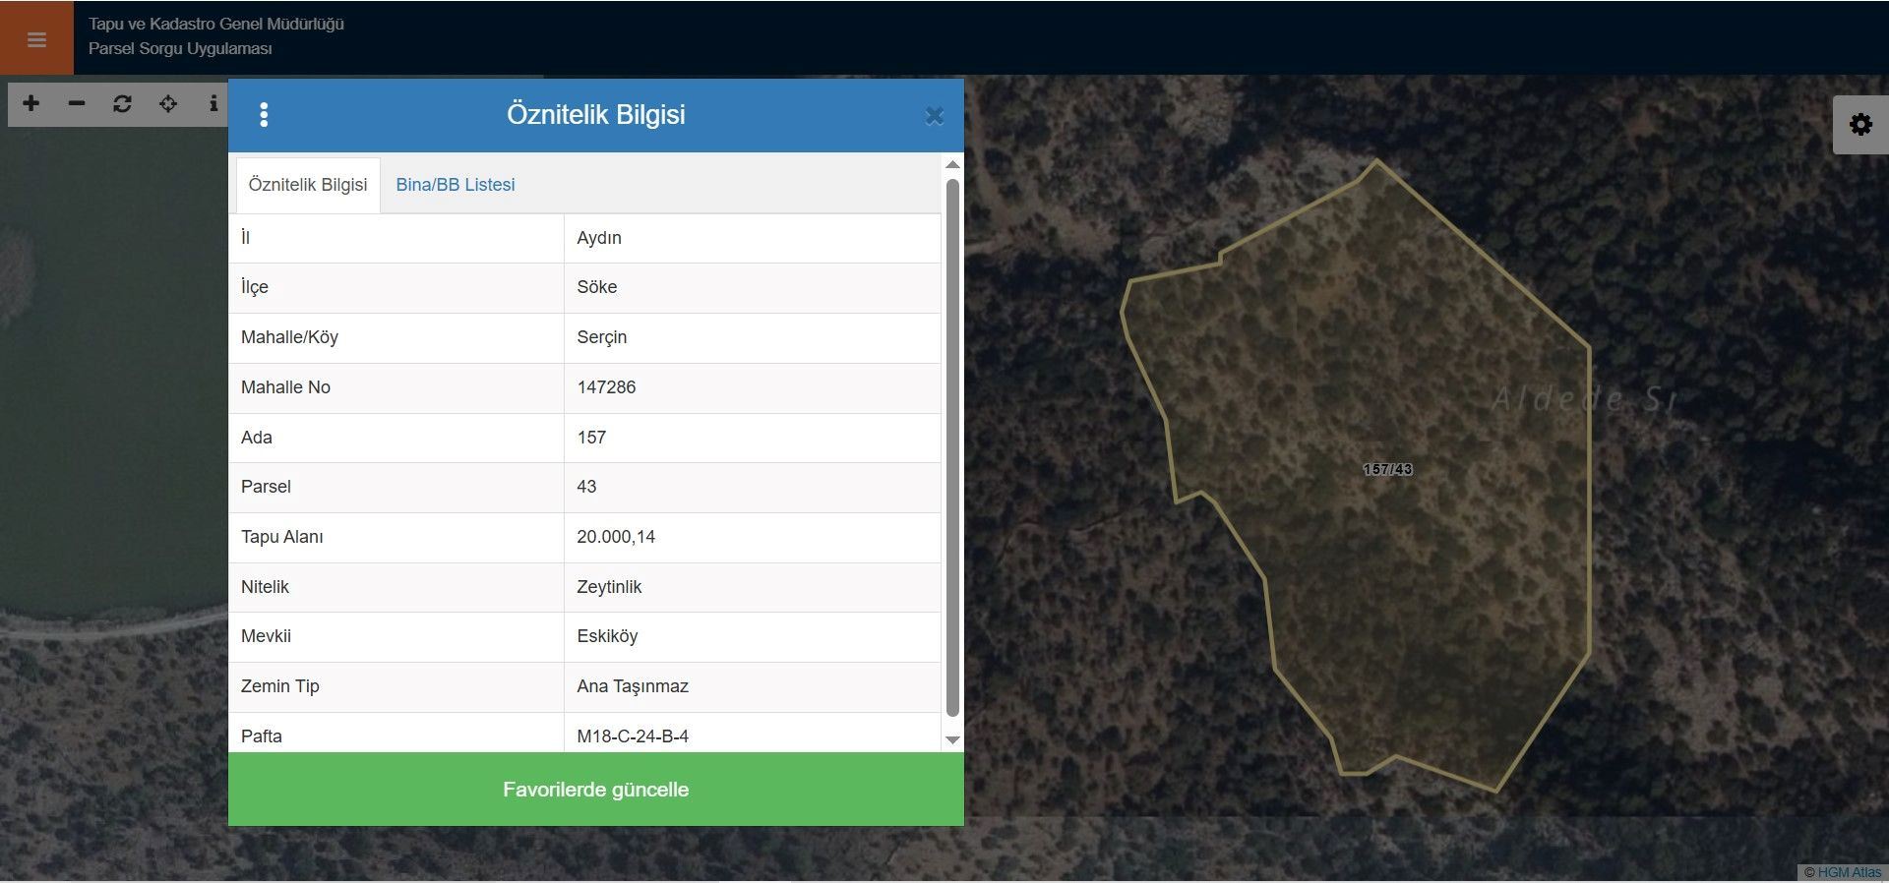The height and width of the screenshot is (883, 1889).
Task: Select Nitelik value Zeytinlik
Action: (x=753, y=587)
